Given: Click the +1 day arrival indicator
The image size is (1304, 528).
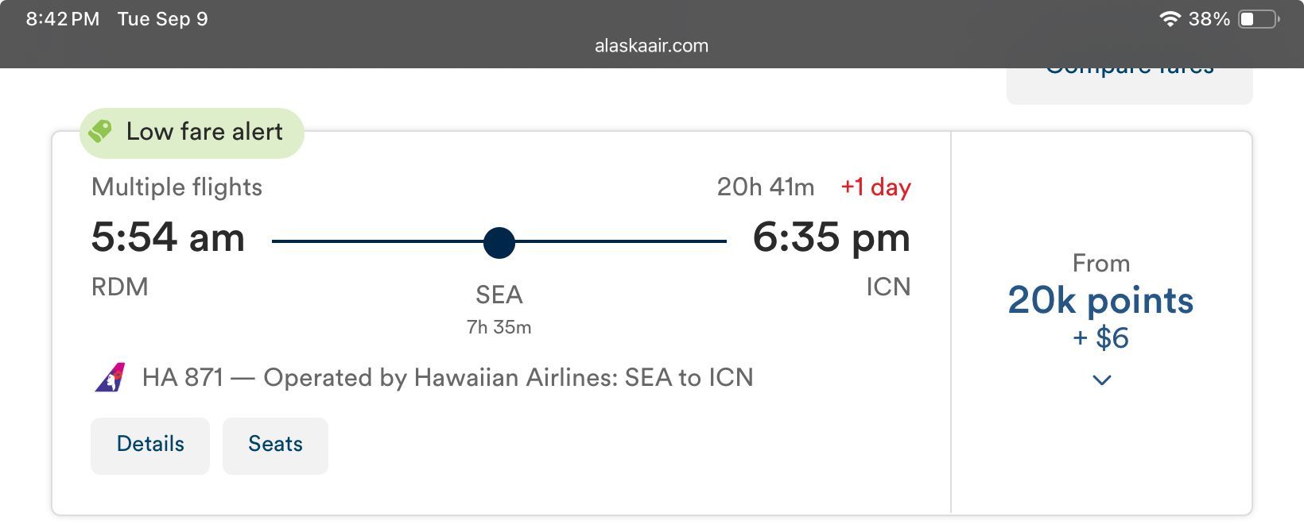Looking at the screenshot, I should tap(875, 187).
